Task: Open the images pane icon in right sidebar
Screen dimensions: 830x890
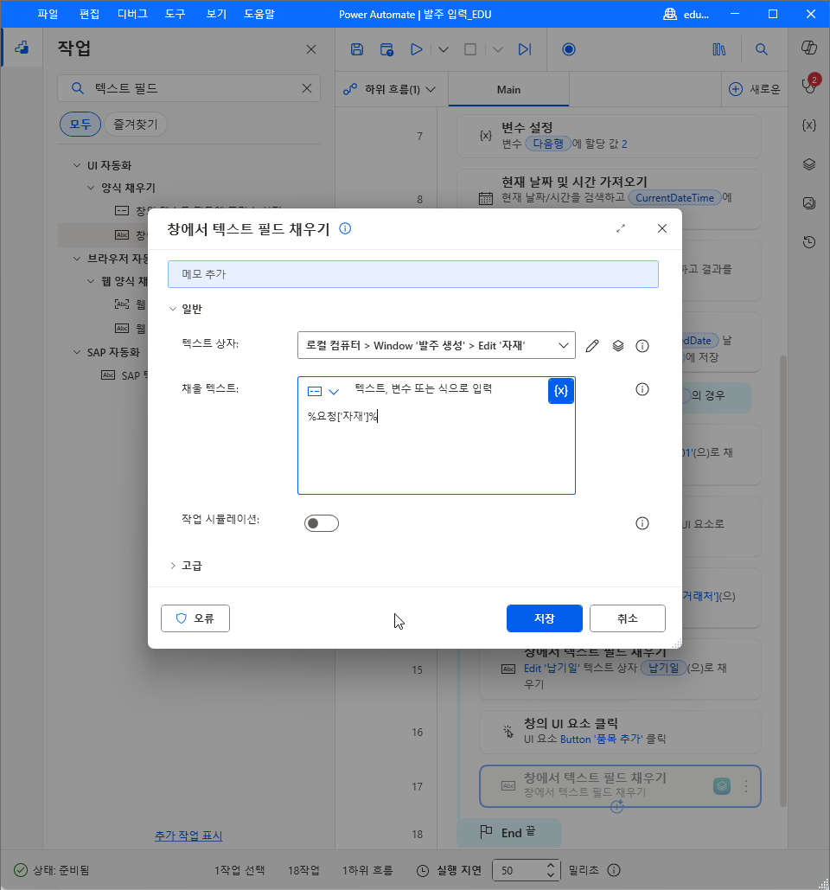Action: [809, 203]
